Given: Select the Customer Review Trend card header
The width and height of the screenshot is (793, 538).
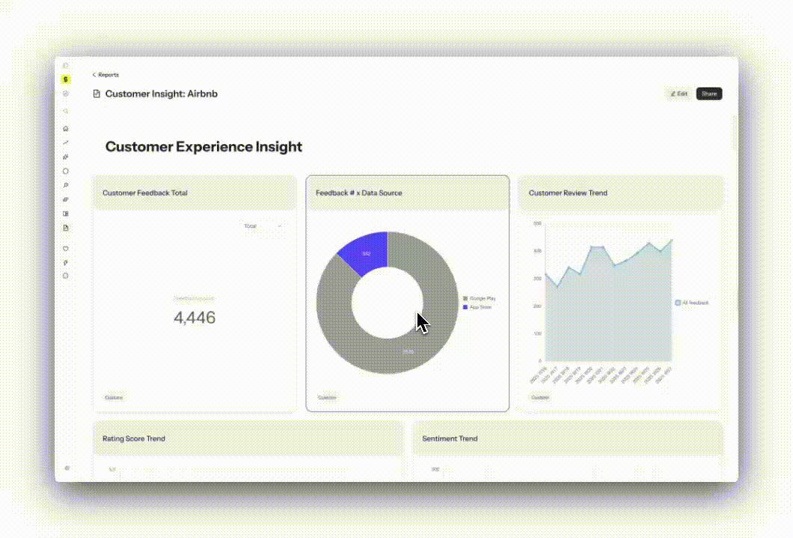Looking at the screenshot, I should (620, 193).
